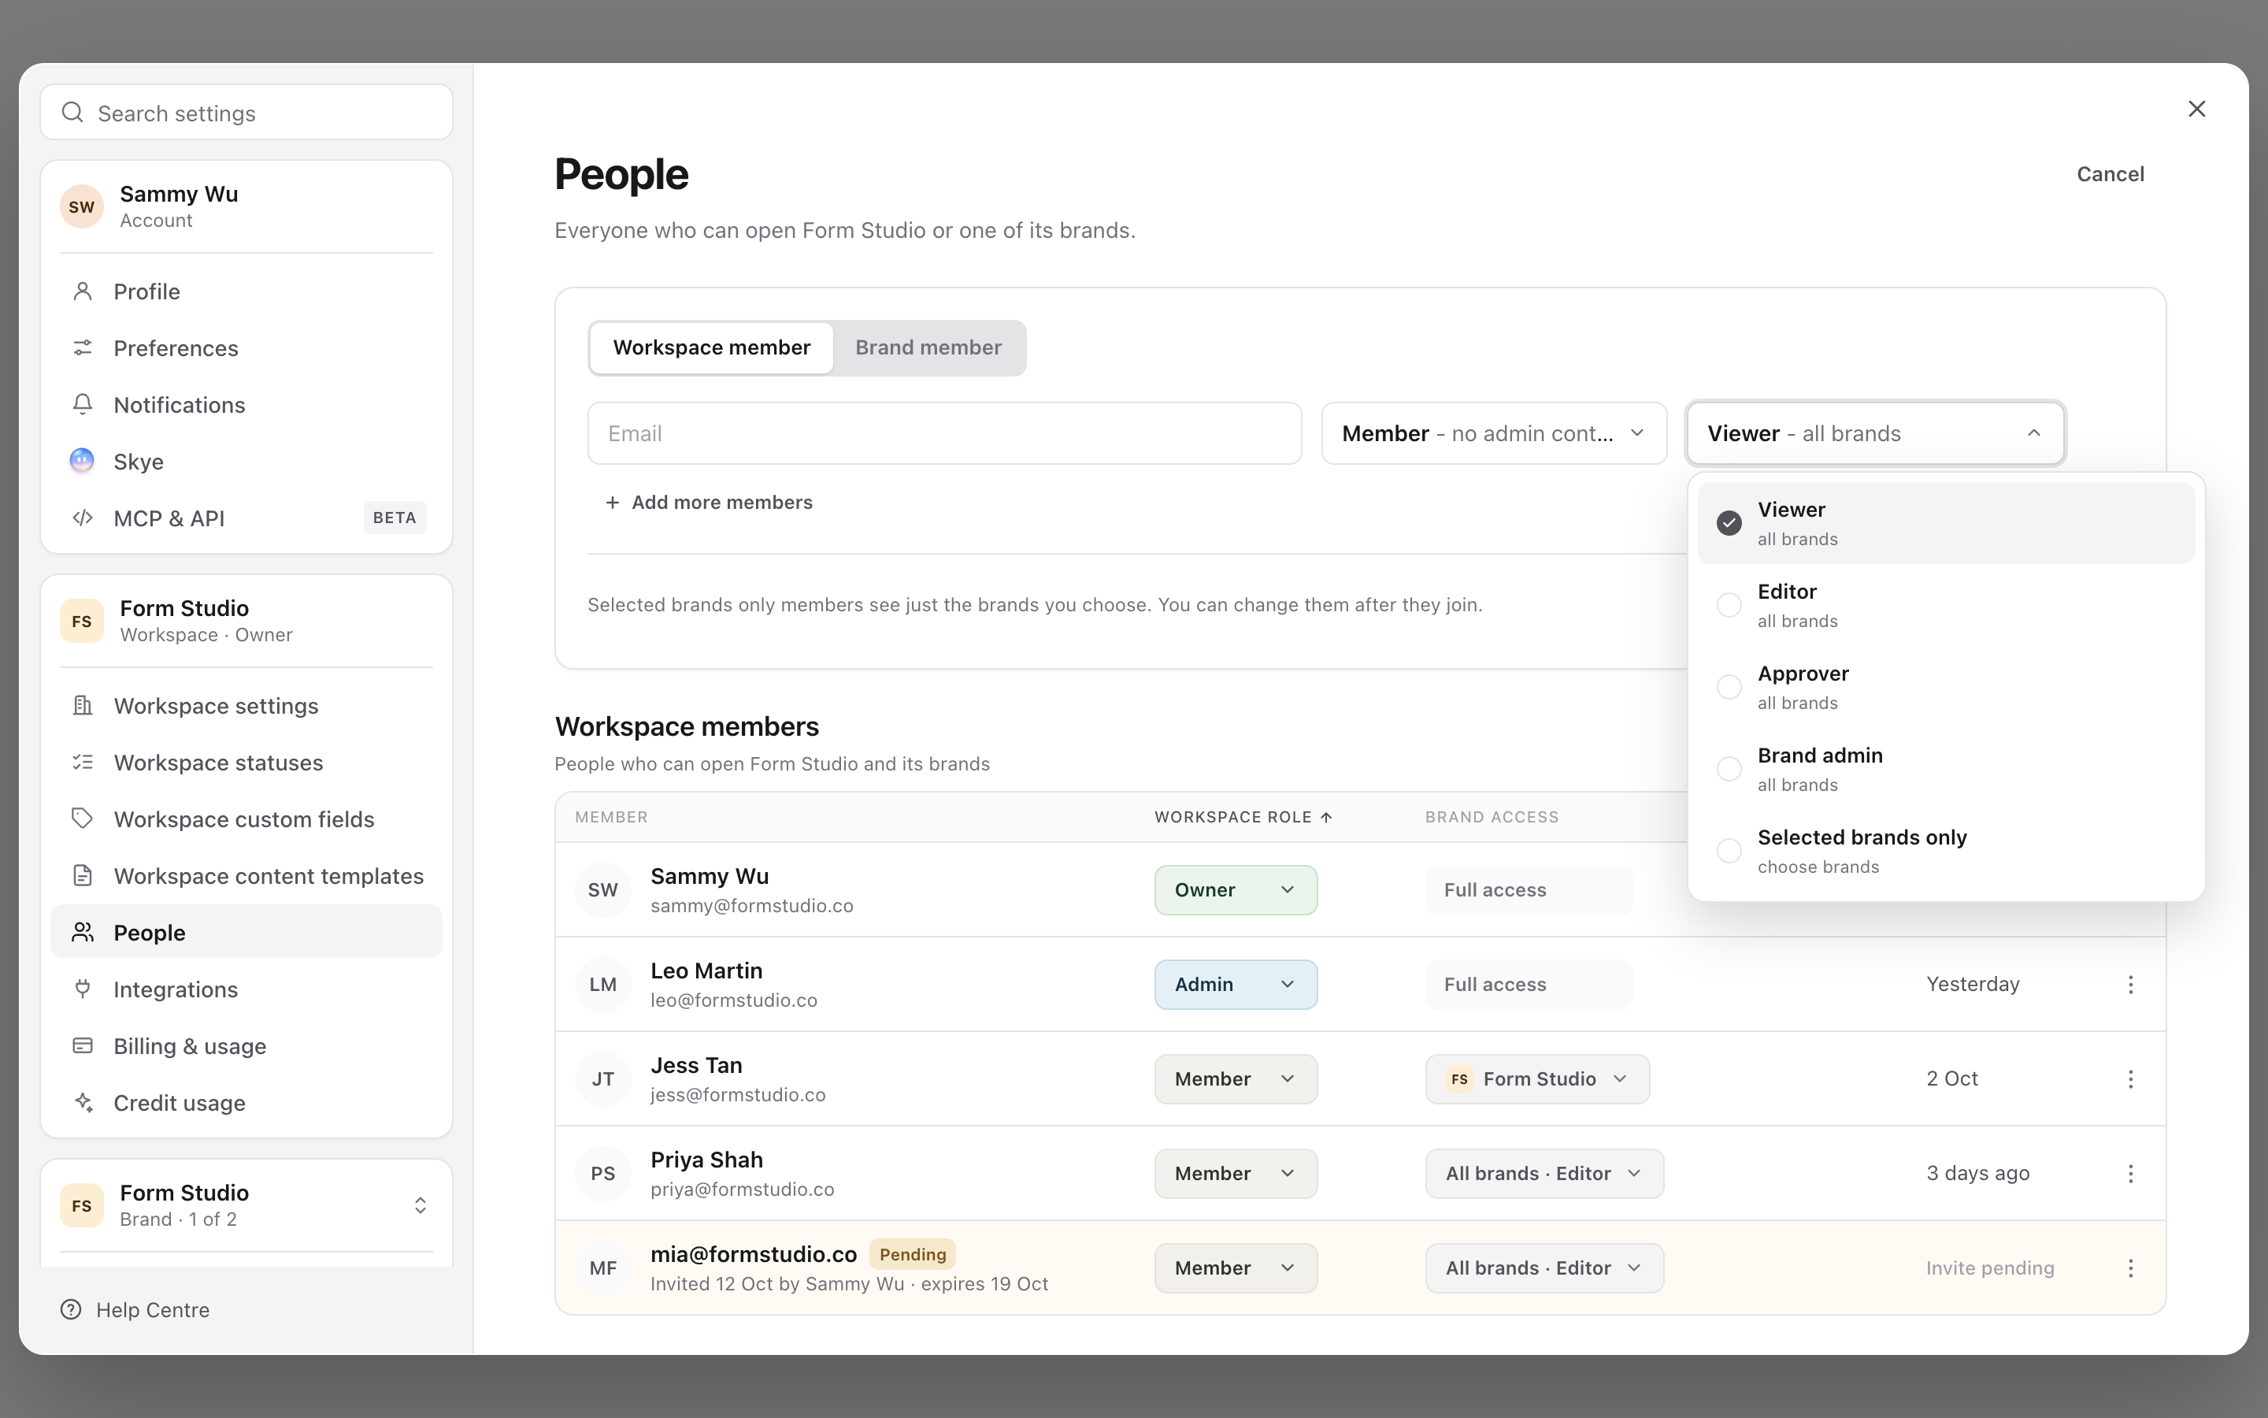Click the MCP & API code icon
The image size is (2268, 1418).
click(x=83, y=518)
